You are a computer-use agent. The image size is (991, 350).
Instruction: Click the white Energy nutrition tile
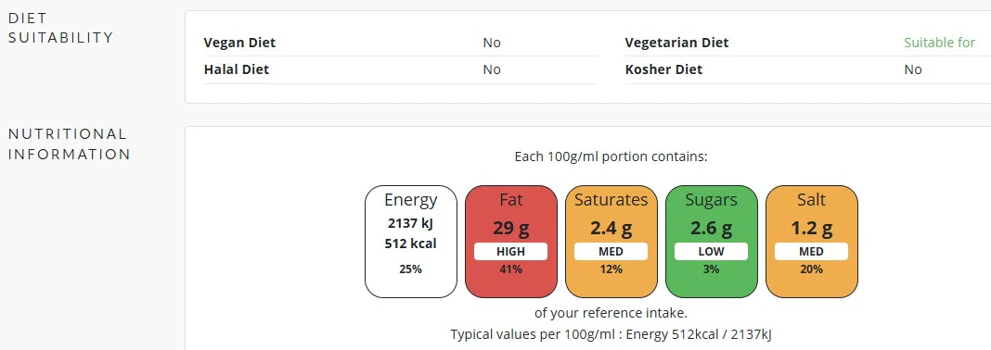(411, 242)
